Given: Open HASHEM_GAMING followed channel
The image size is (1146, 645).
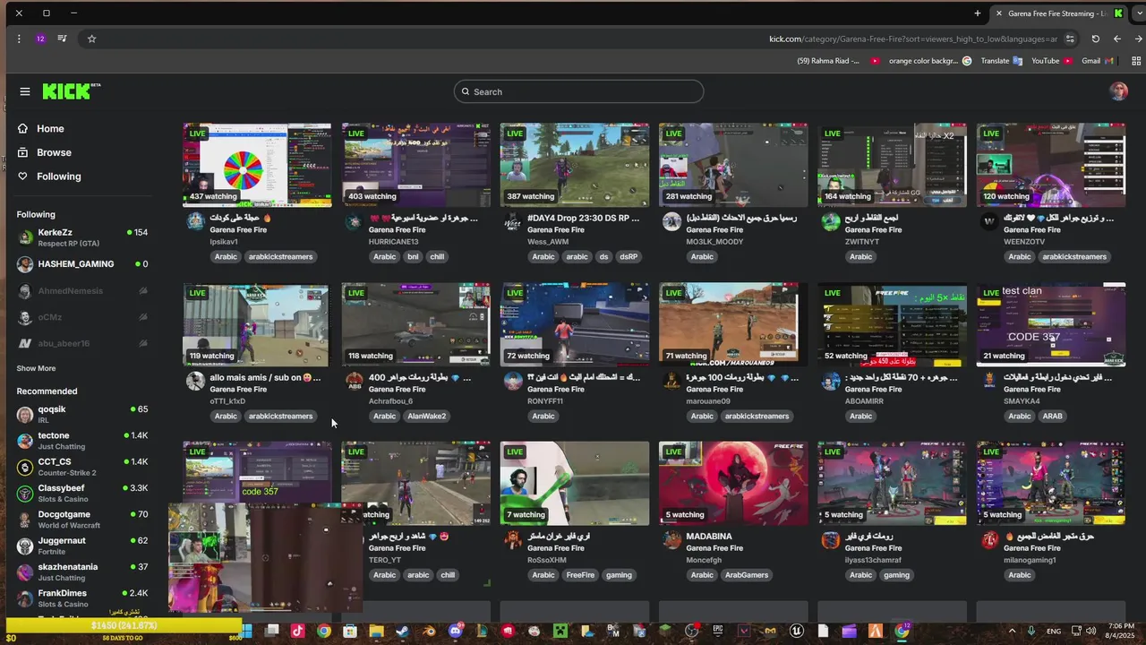Looking at the screenshot, I should point(82,264).
